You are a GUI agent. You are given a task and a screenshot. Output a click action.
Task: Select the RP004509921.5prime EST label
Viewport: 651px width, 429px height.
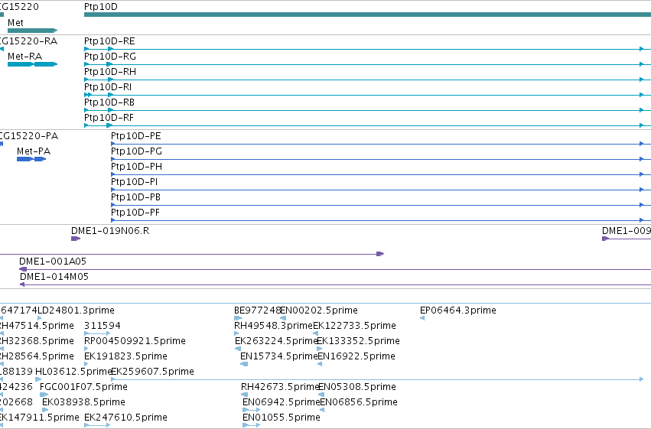tap(135, 342)
